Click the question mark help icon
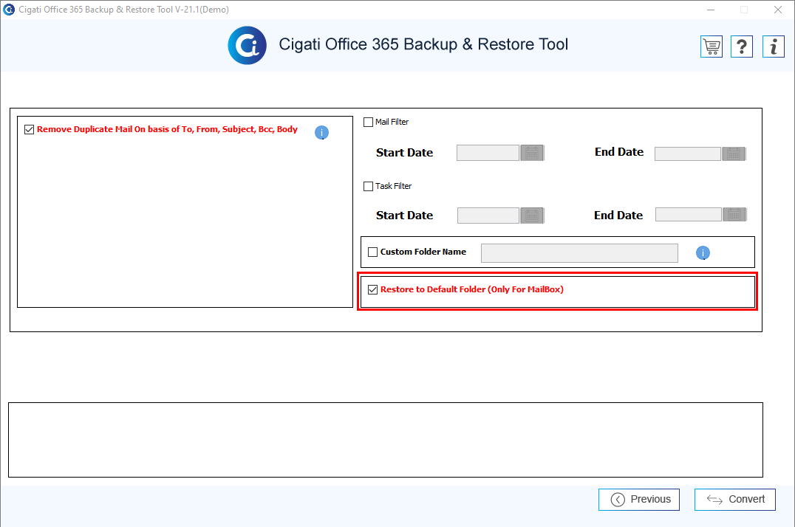This screenshot has width=795, height=527. point(742,46)
